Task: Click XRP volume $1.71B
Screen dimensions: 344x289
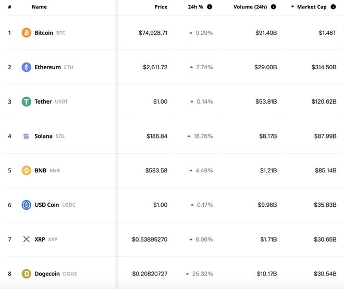Action: pos(268,239)
